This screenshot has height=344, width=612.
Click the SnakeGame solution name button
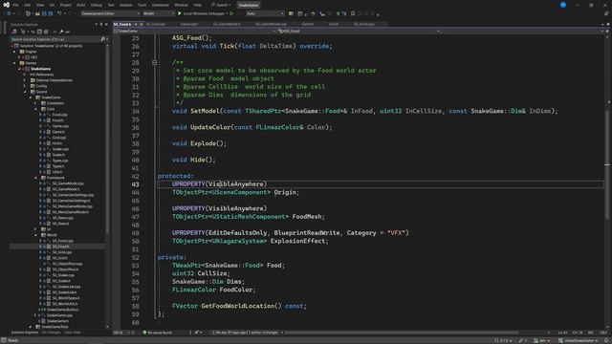tap(249, 5)
